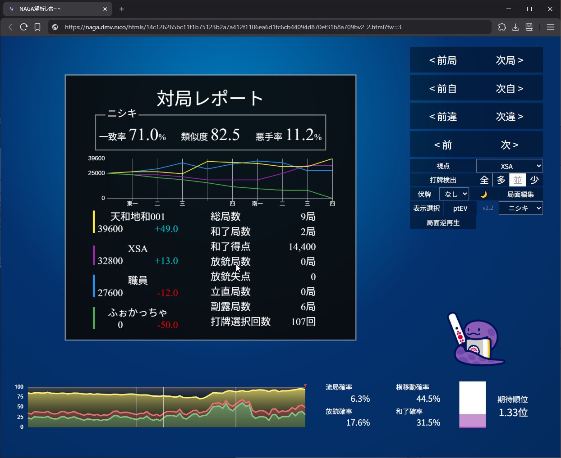Go to next round with 次局 >
Image resolution: width=561 pixels, height=458 pixels.
pos(509,60)
